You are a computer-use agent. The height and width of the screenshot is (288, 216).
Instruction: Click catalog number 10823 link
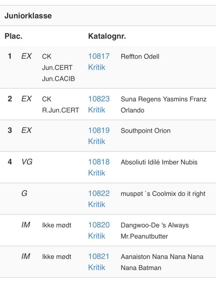(99, 99)
